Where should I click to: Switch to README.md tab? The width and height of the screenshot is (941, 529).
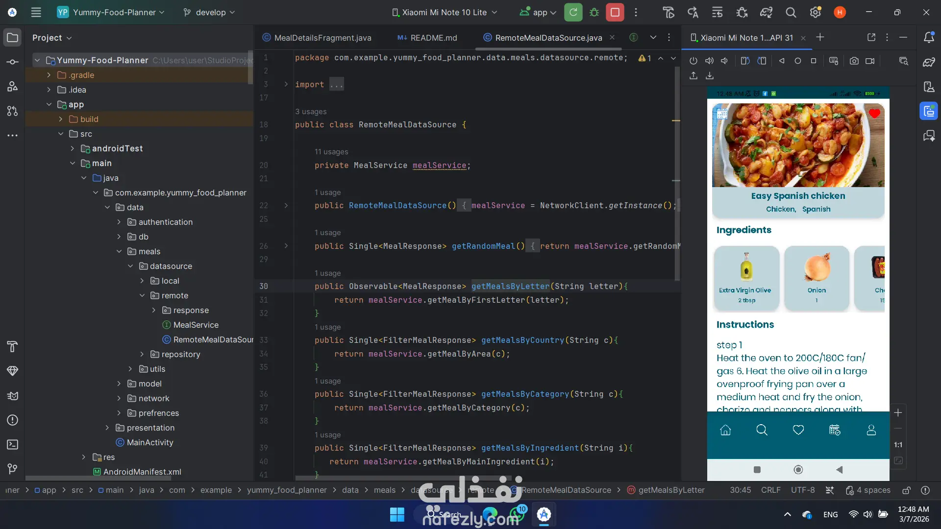coord(433,38)
